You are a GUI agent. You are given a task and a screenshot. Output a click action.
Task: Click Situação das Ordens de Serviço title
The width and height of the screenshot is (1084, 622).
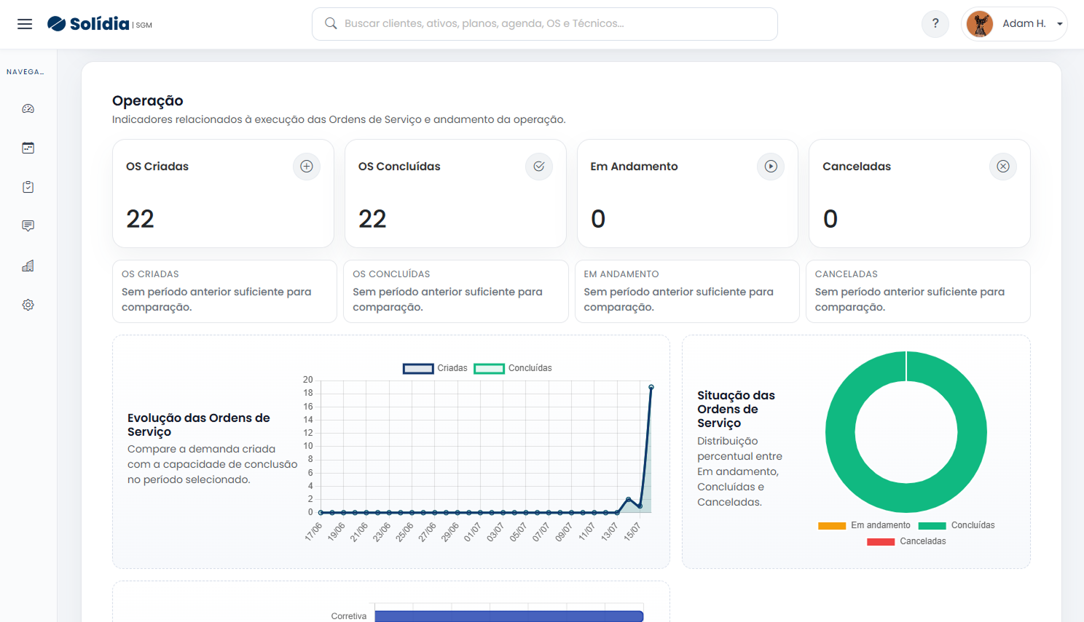[x=736, y=409]
